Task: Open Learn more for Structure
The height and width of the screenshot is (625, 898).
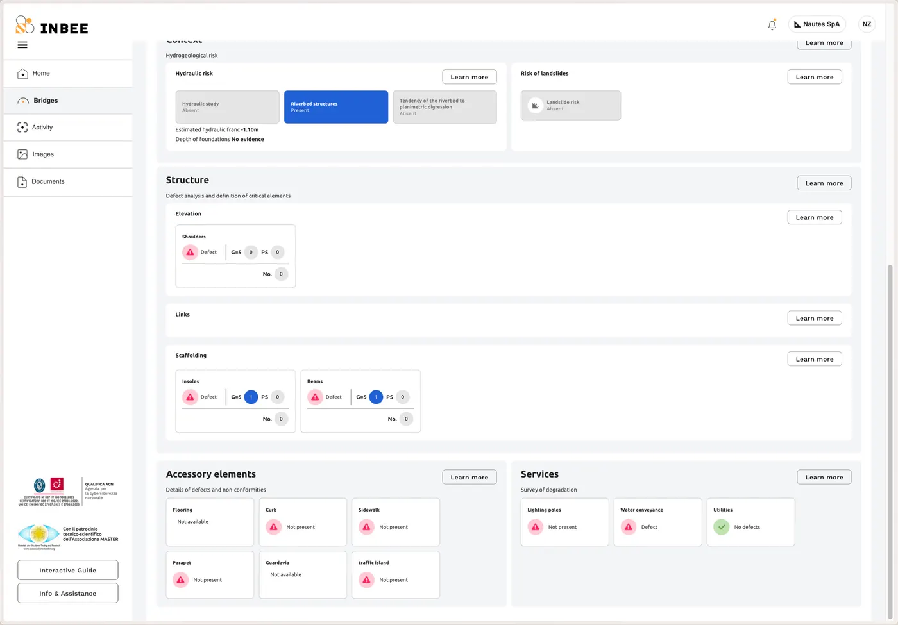Action: (824, 183)
